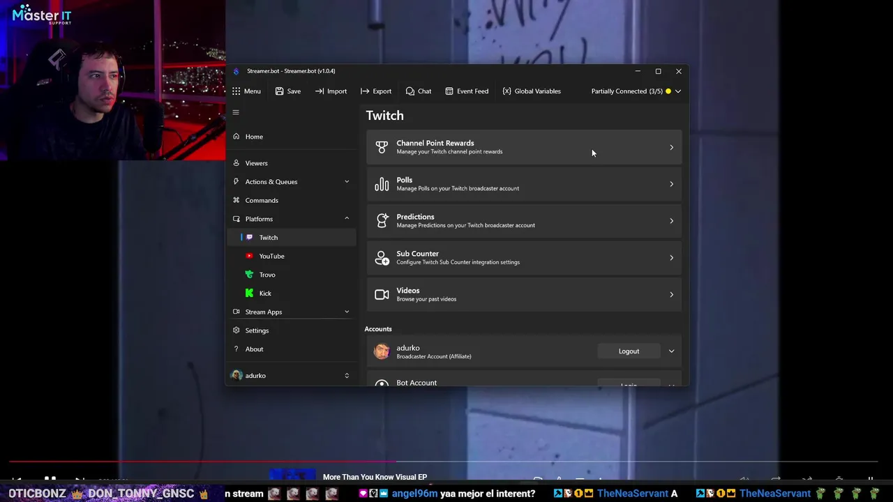The image size is (893, 502).
Task: Select Actions & Queues sidebar item
Action: point(292,182)
